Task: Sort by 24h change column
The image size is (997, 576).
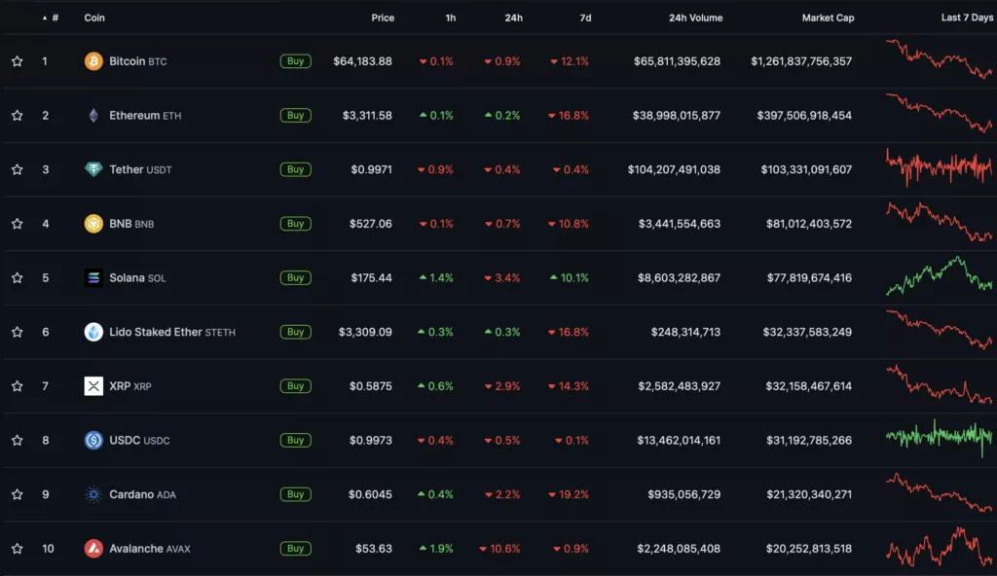Action: point(514,18)
